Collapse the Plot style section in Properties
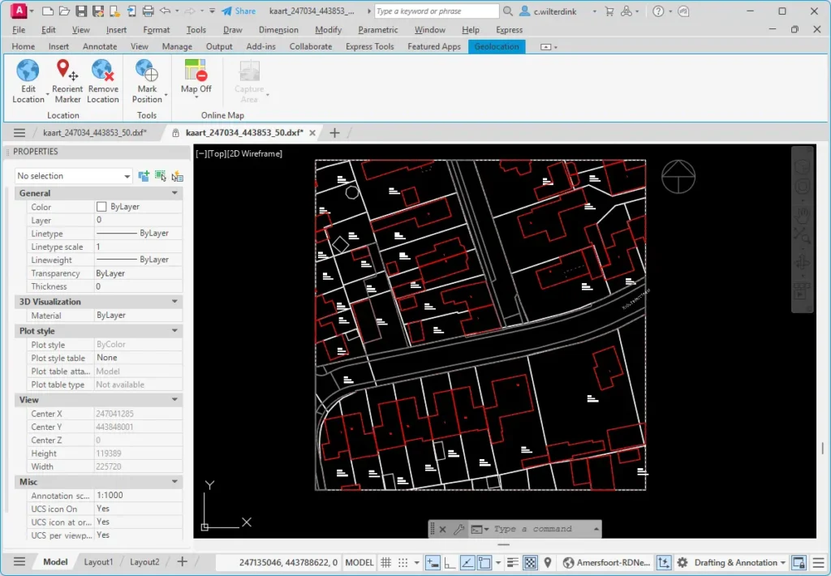The image size is (831, 576). point(175,330)
